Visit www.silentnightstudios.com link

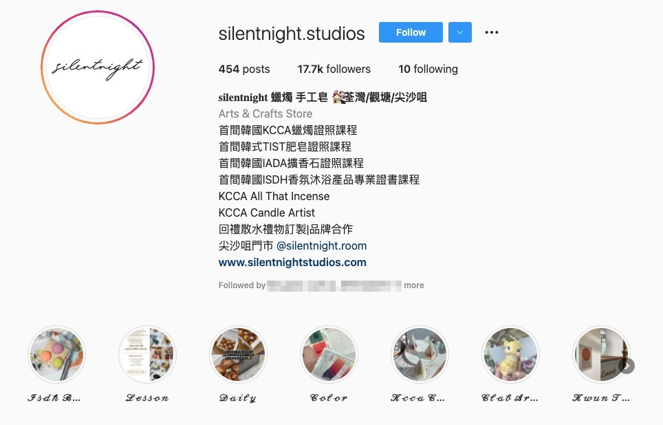(x=292, y=262)
